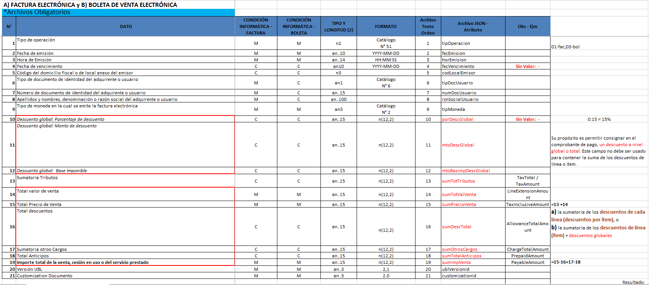Click the 'Total valor de venta' cell
The image size is (649, 285).
pyautogui.click(x=125, y=194)
